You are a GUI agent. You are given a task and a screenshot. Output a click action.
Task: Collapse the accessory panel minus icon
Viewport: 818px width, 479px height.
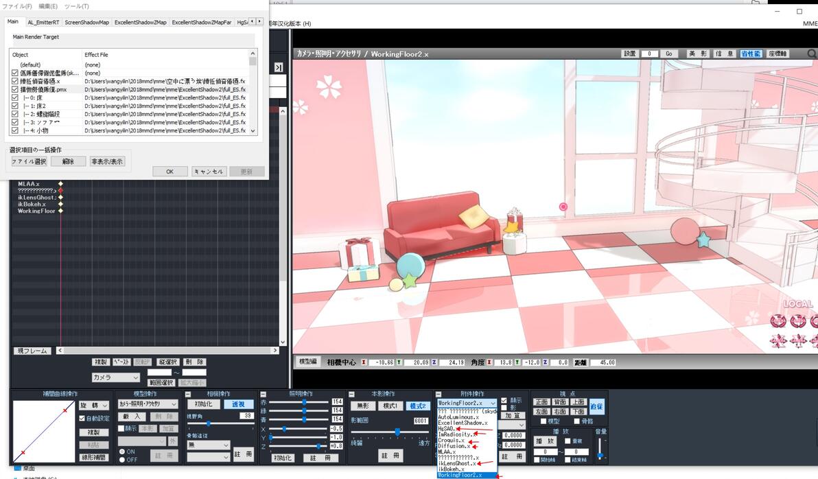click(x=439, y=395)
